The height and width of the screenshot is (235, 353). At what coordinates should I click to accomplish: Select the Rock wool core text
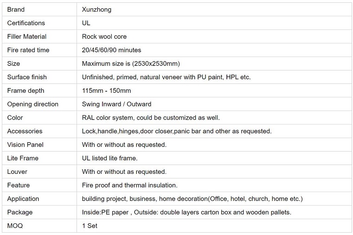pyautogui.click(x=104, y=37)
